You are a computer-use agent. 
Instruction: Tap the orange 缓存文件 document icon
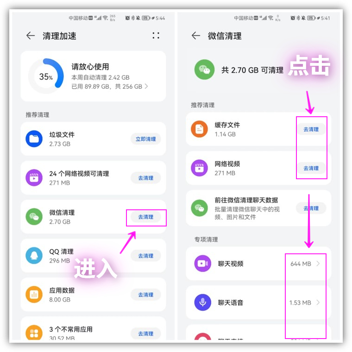(x=199, y=129)
